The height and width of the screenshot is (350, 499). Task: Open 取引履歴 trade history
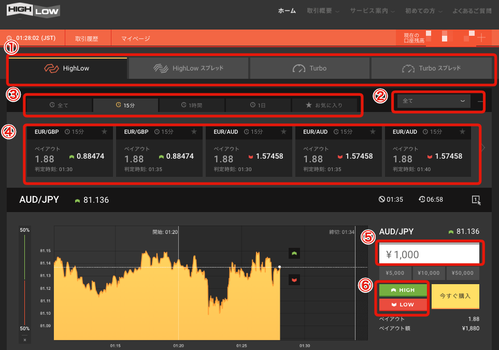pos(87,38)
